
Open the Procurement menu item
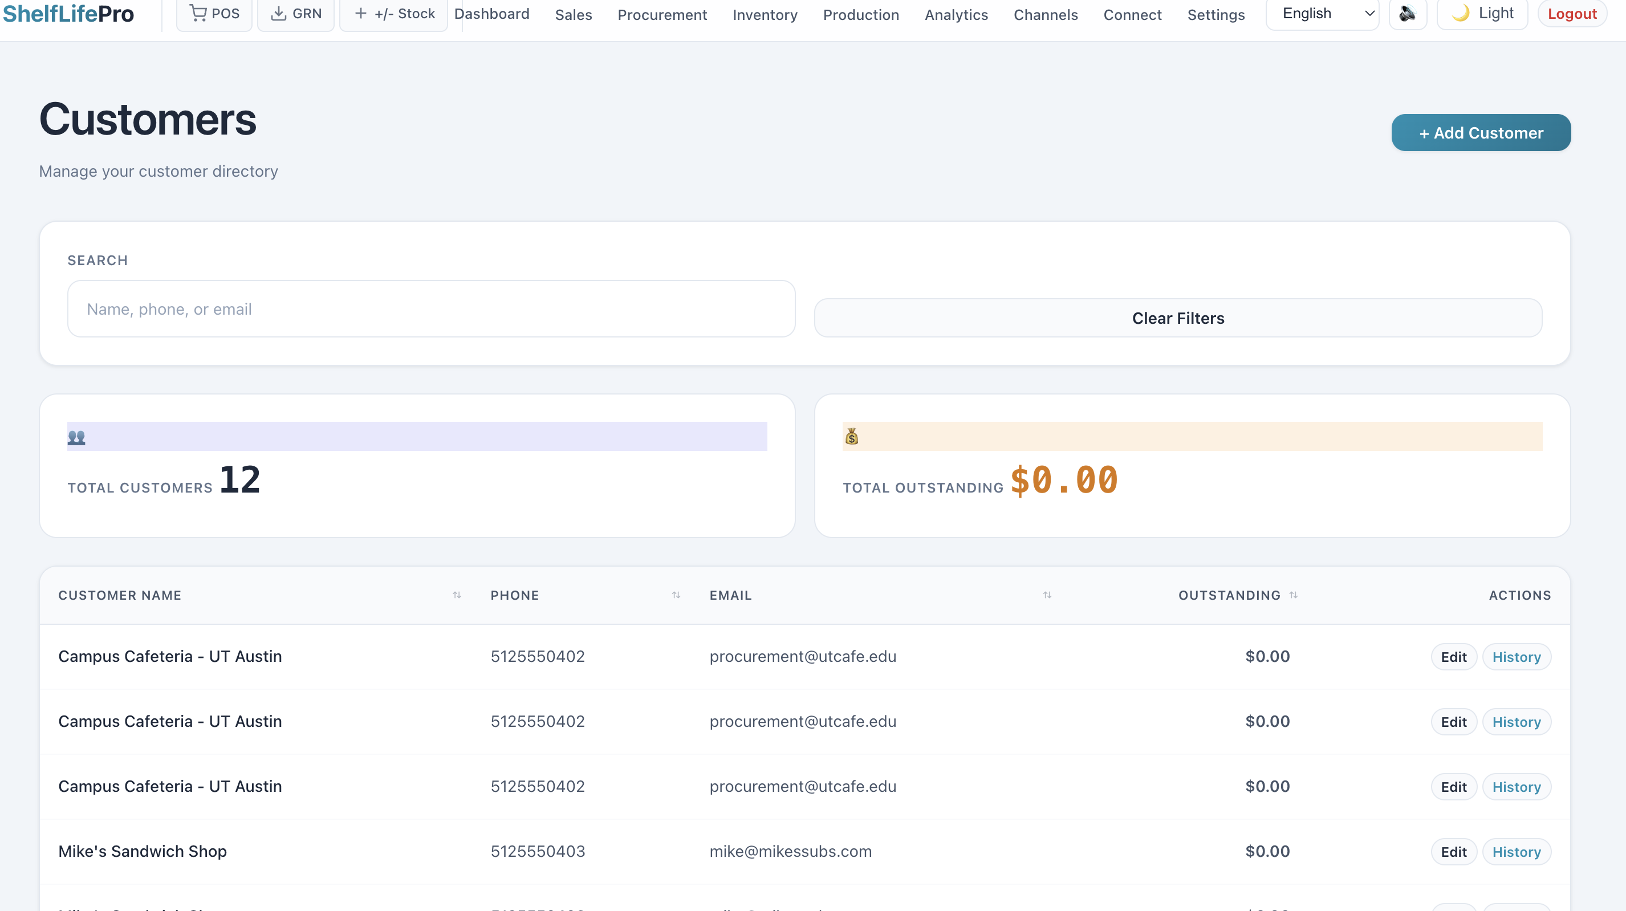(661, 14)
